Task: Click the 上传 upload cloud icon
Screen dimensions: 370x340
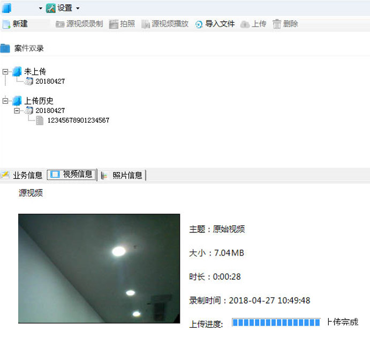Action: click(245, 24)
